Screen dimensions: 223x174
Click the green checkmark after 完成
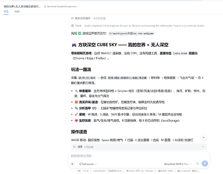79,33
